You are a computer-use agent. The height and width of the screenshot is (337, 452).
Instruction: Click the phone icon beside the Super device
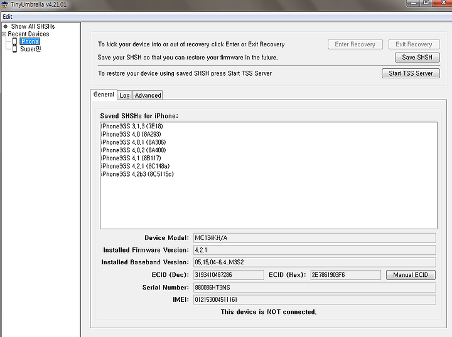coord(14,49)
